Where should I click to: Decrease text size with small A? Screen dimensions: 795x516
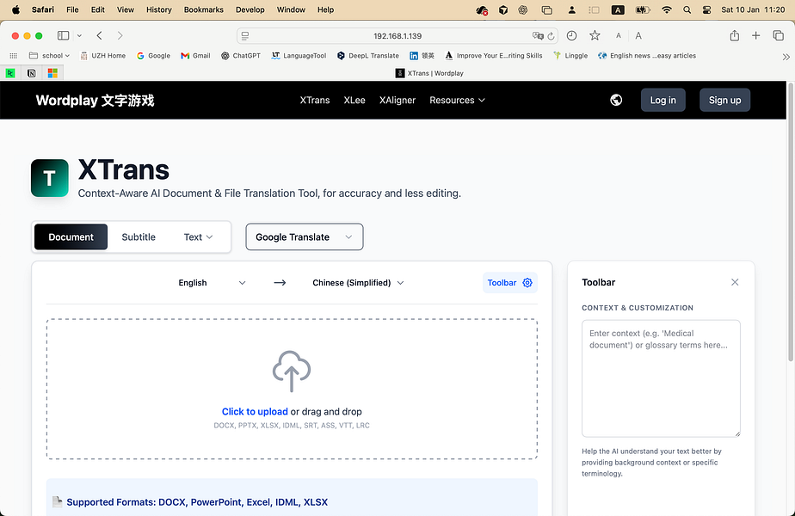pyautogui.click(x=619, y=35)
